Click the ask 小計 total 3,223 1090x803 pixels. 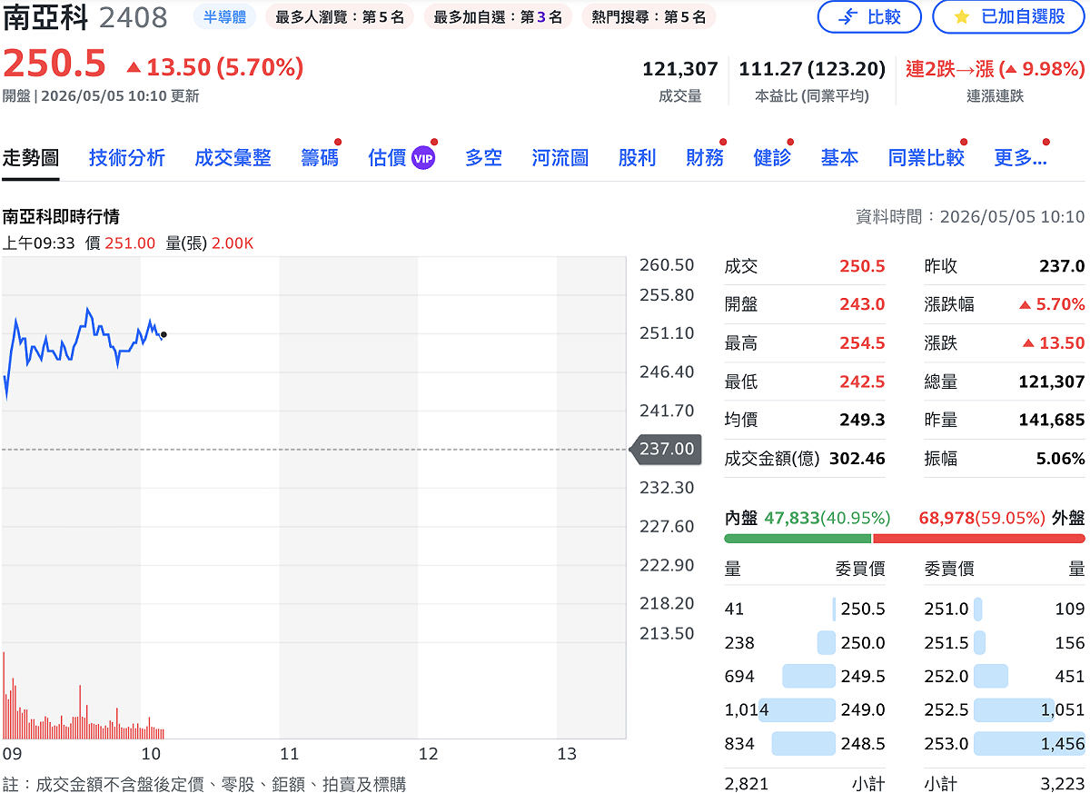[1063, 784]
